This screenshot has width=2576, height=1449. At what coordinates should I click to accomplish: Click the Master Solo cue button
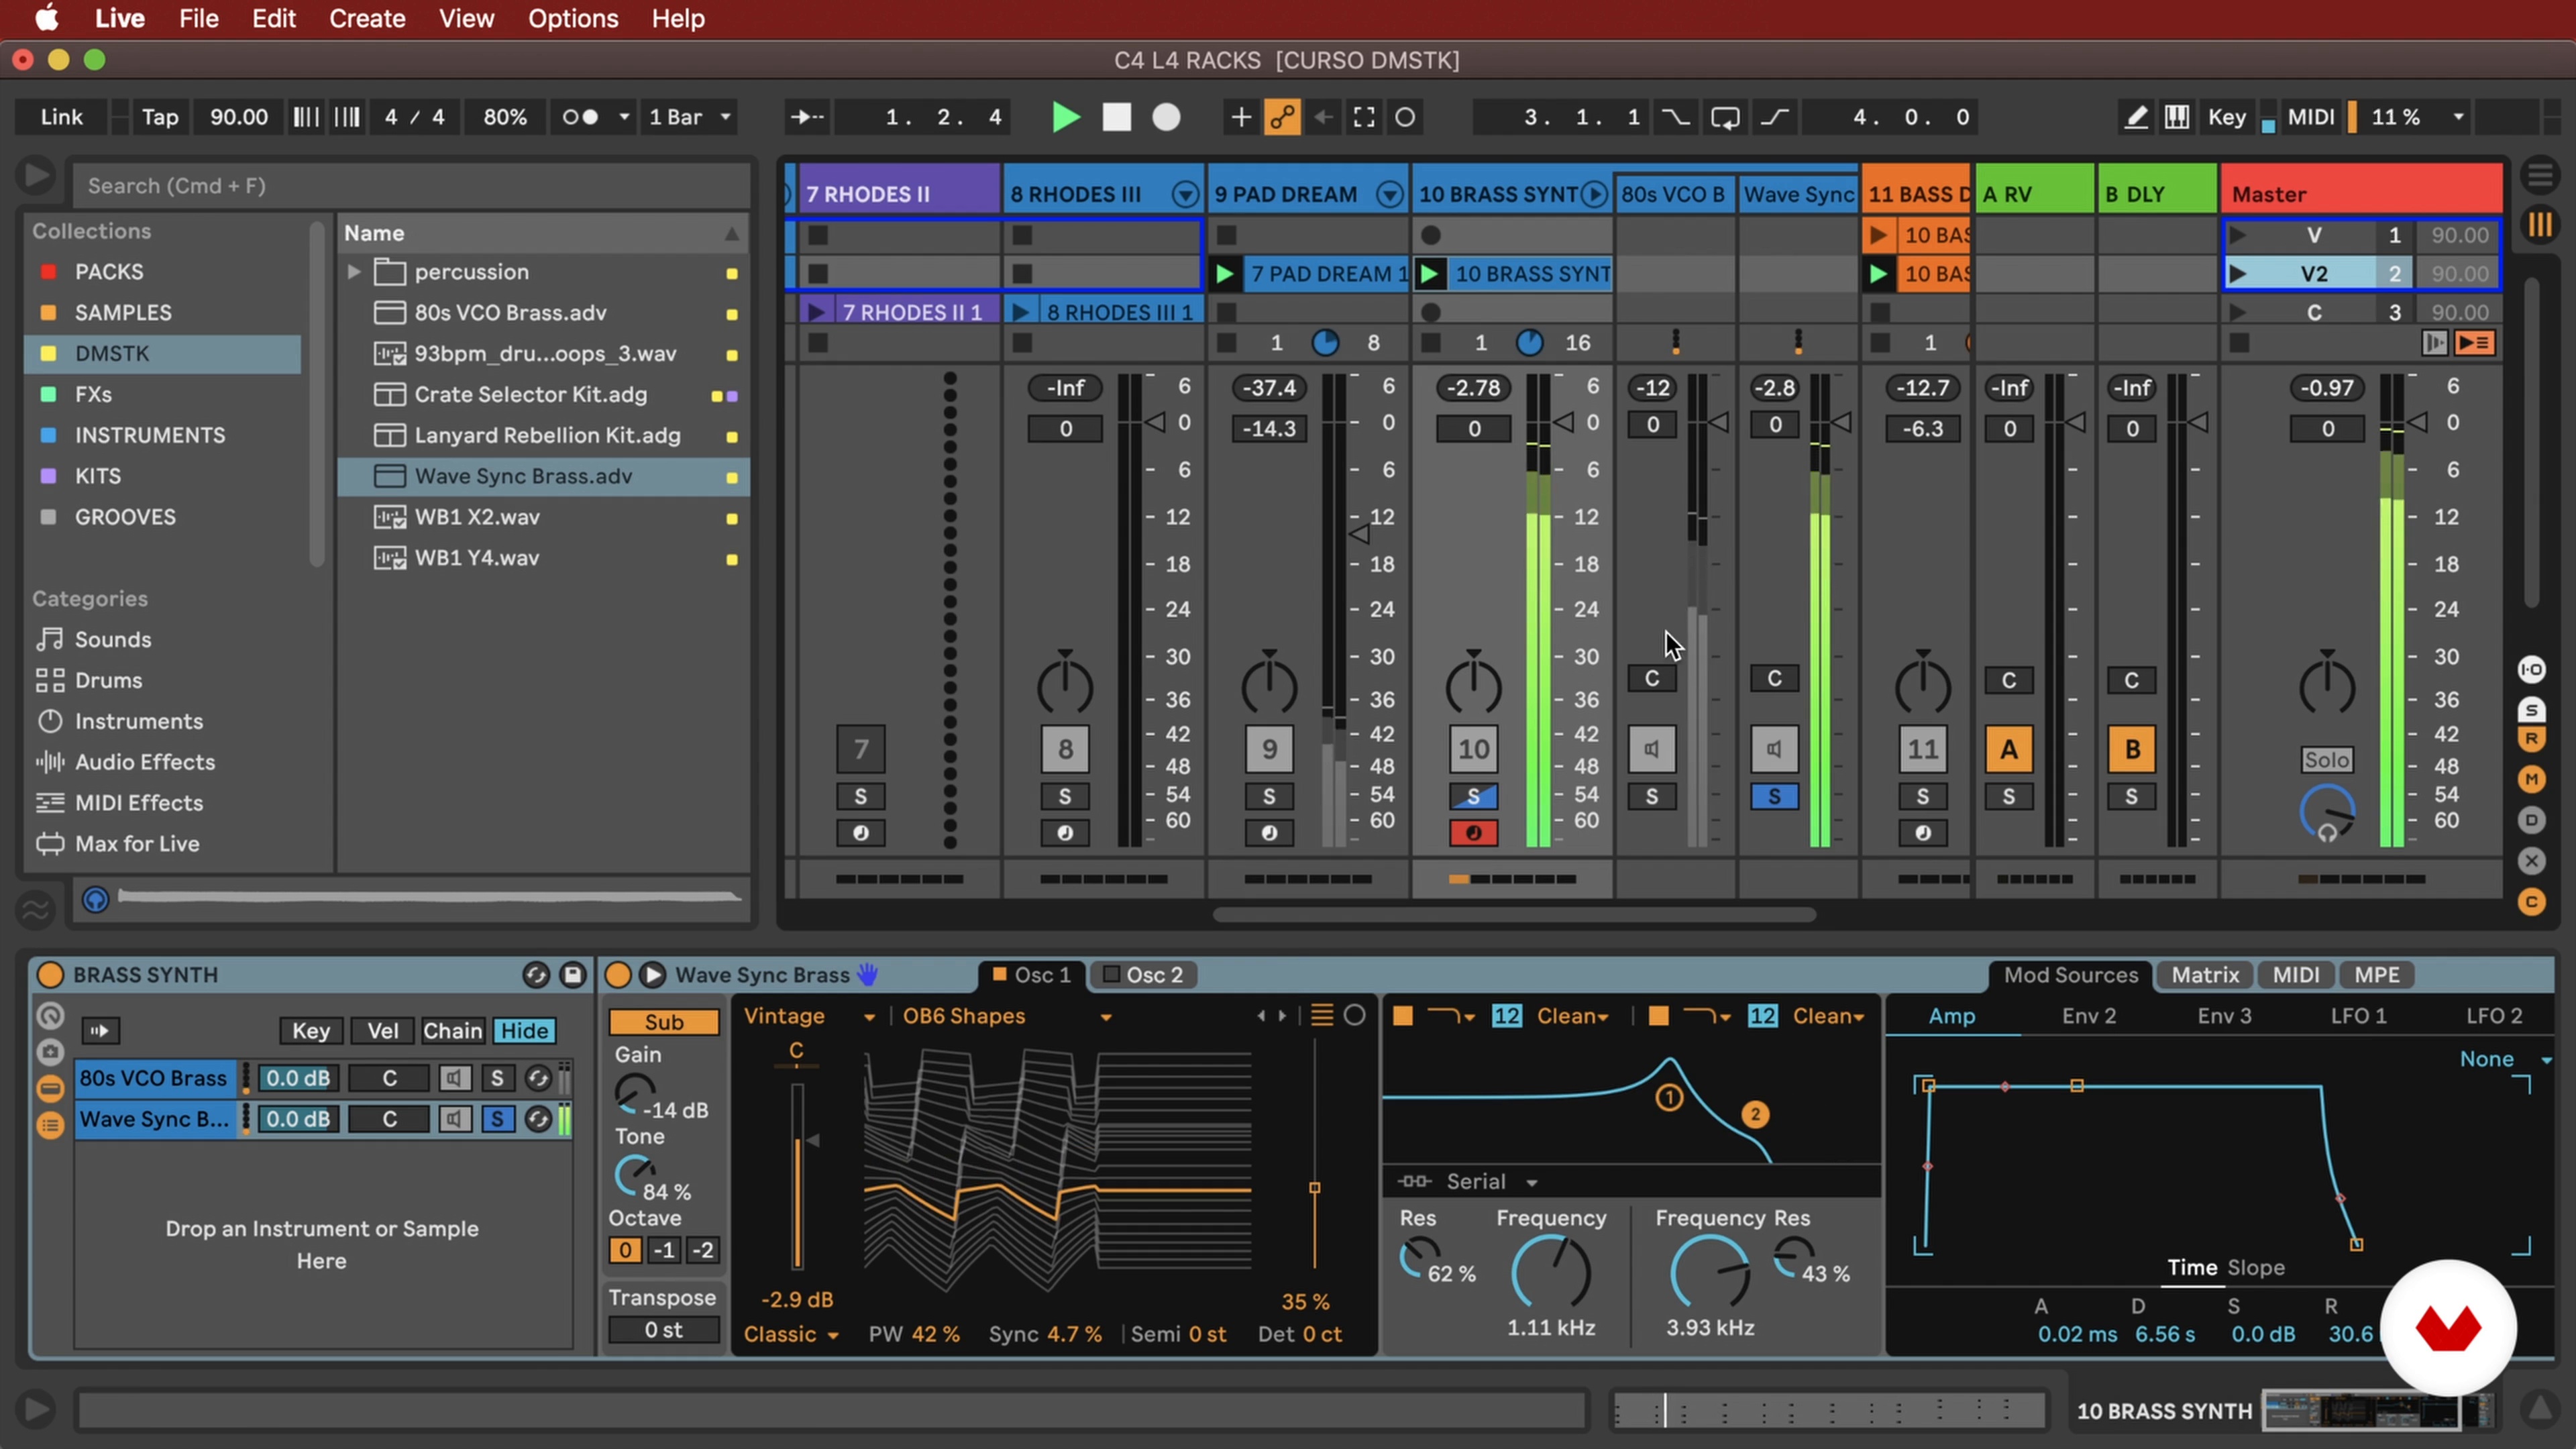[2326, 760]
